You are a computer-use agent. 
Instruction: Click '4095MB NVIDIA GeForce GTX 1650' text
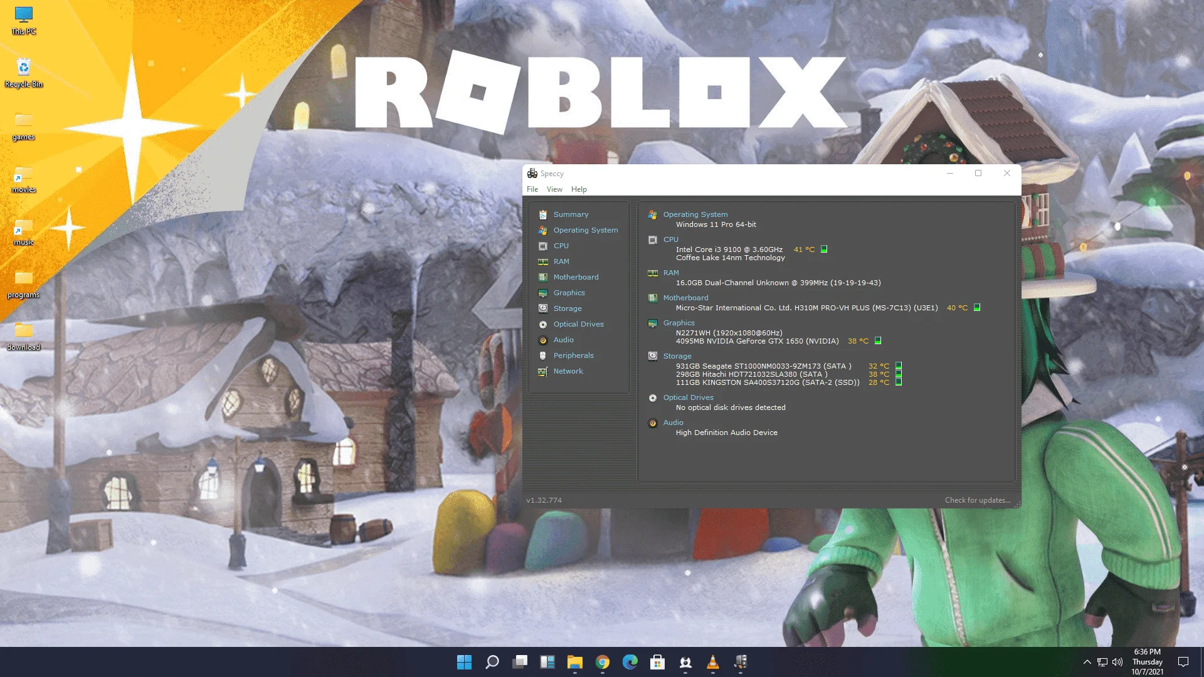coord(757,341)
